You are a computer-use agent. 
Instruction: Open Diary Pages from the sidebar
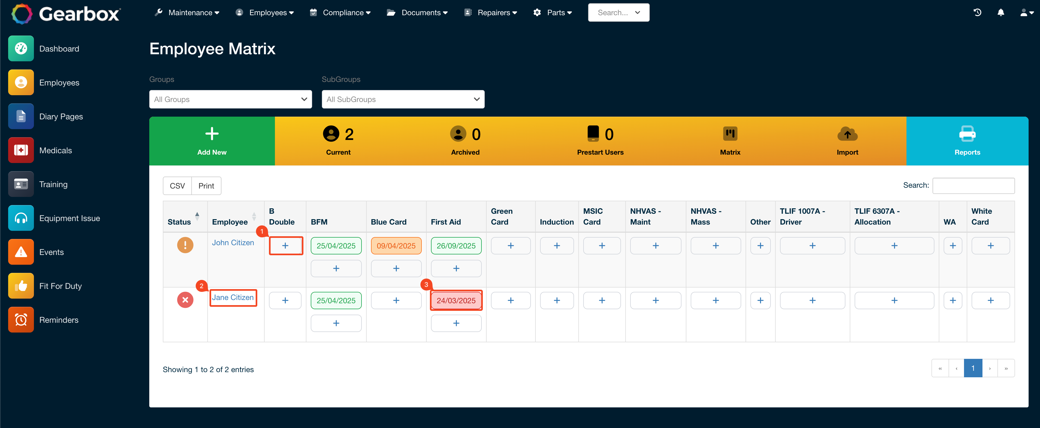61,116
